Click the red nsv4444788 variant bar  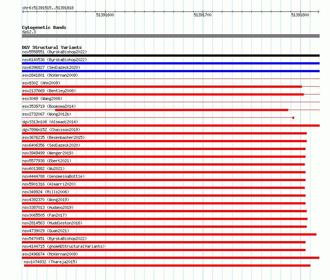164,180
